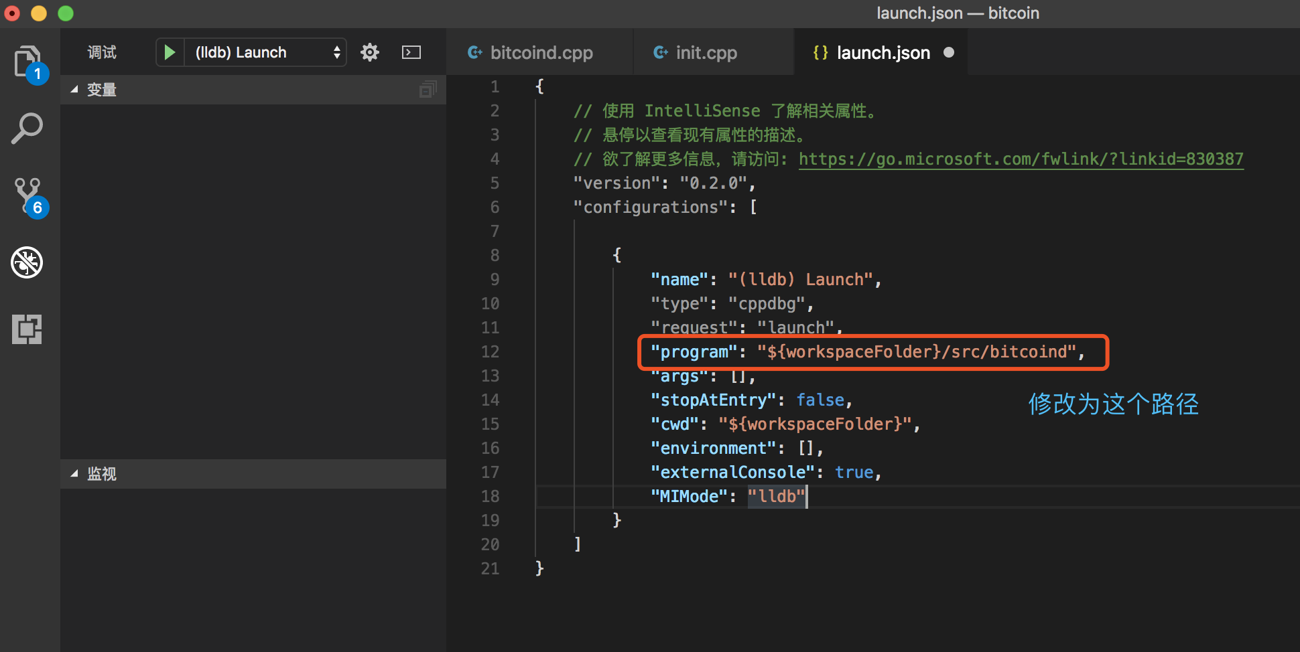Click the 调试 panel title
1300x652 pixels.
[x=102, y=52]
